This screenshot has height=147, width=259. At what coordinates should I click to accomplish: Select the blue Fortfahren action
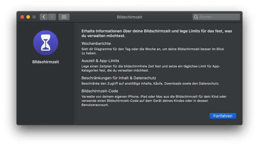[x=223, y=116]
